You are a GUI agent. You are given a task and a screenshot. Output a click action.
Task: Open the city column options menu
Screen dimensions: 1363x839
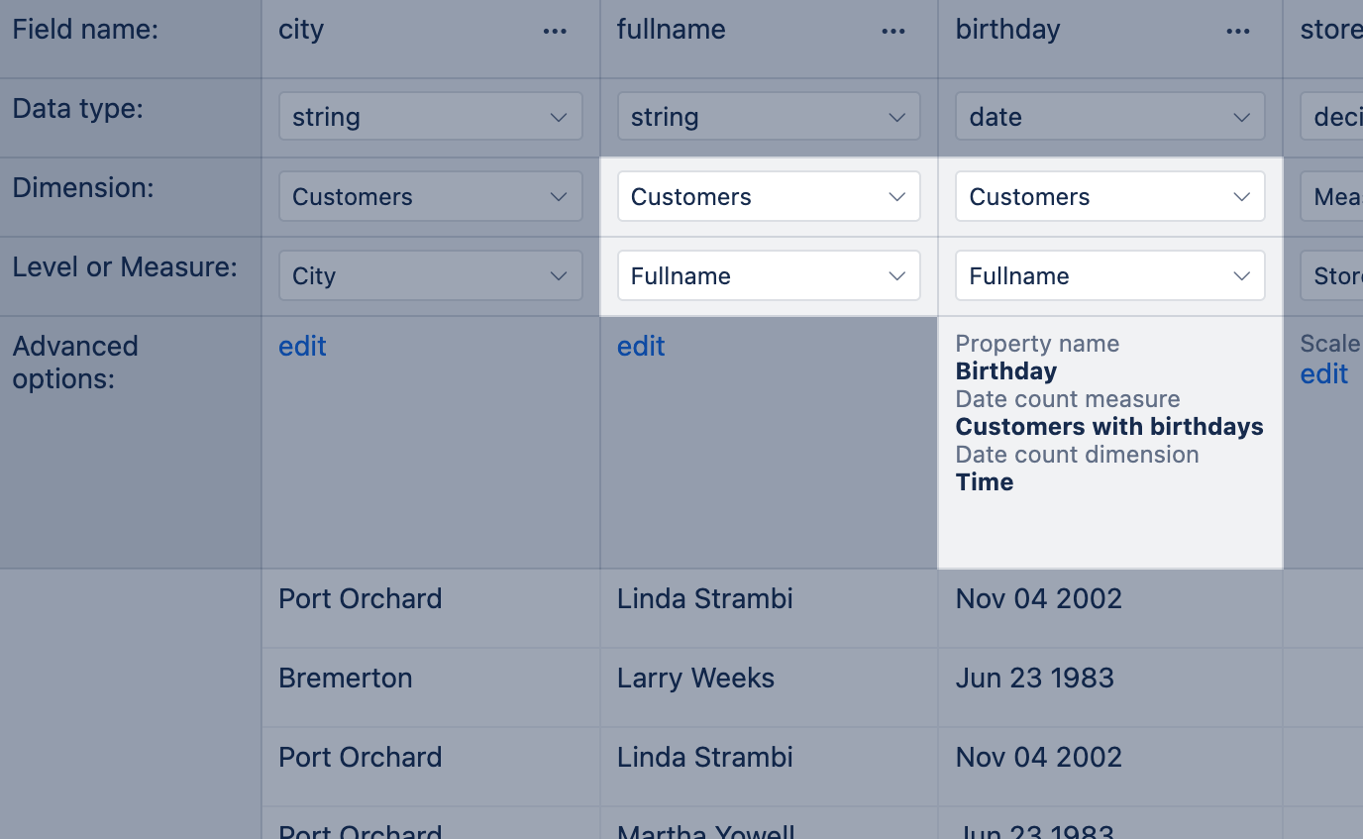(x=555, y=32)
